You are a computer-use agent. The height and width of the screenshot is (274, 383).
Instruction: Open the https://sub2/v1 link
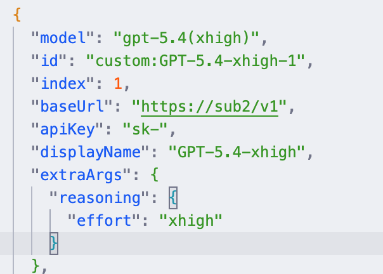210,107
